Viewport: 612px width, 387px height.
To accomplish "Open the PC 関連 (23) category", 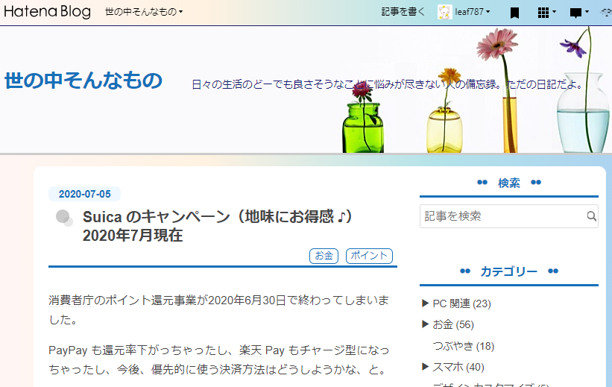I will tap(461, 303).
